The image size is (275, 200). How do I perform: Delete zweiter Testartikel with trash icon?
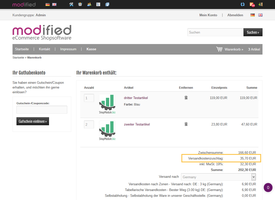click(x=186, y=124)
